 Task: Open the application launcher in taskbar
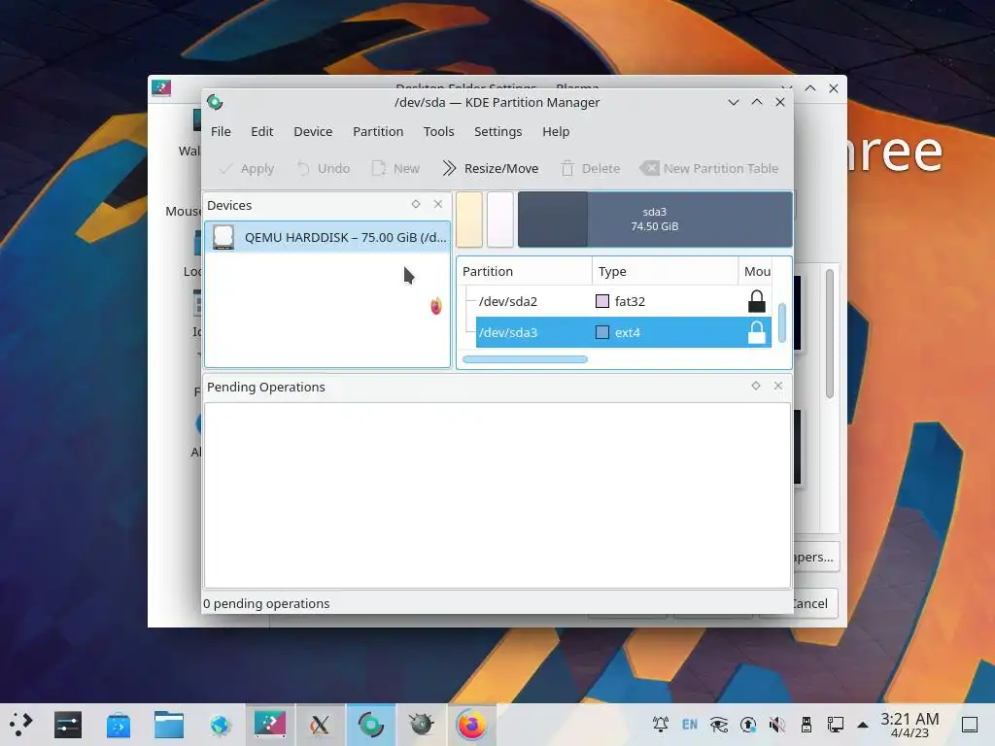[20, 725]
